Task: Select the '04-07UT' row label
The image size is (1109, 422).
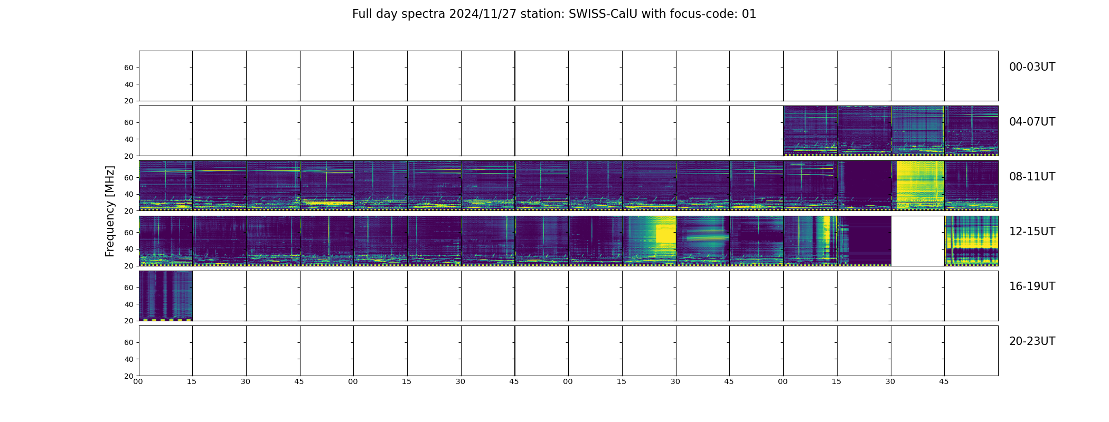Action: click(x=1032, y=122)
